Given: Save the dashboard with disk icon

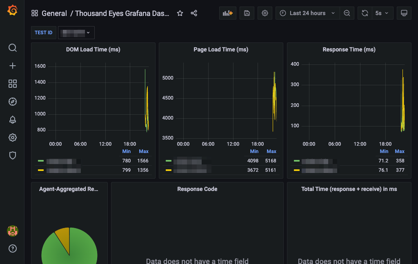Looking at the screenshot, I should tap(247, 13).
